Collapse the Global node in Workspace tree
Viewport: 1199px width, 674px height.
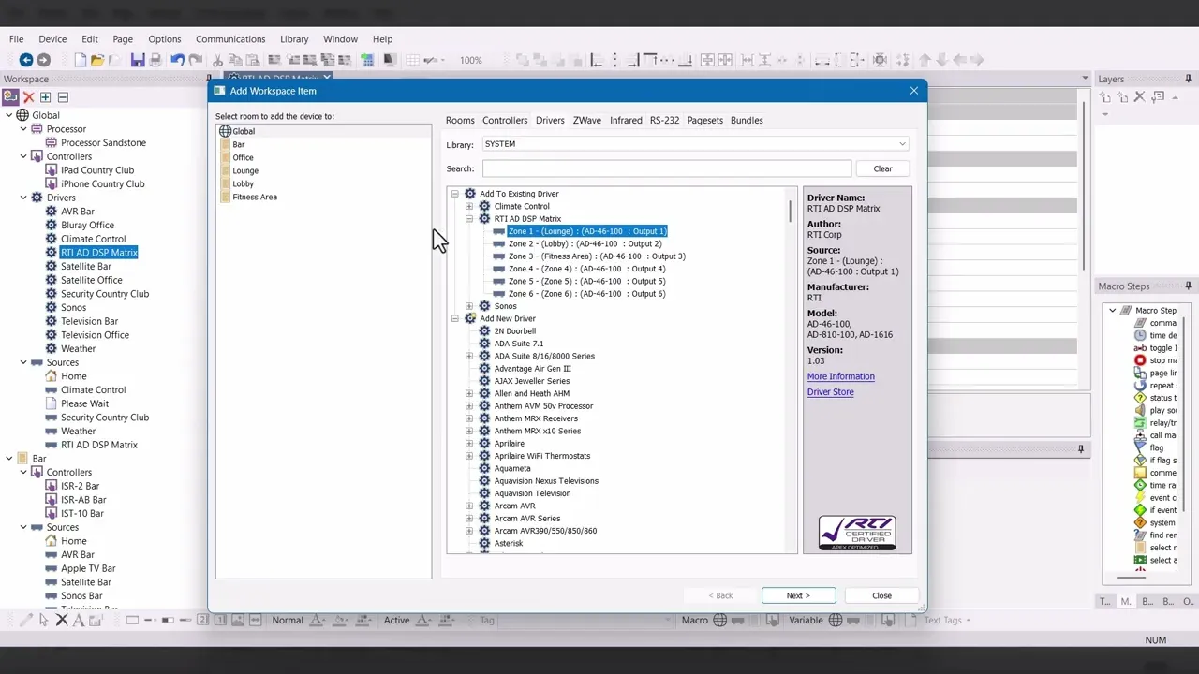pyautogui.click(x=9, y=115)
